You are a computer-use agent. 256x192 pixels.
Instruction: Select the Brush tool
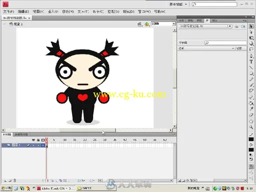pos(251,85)
